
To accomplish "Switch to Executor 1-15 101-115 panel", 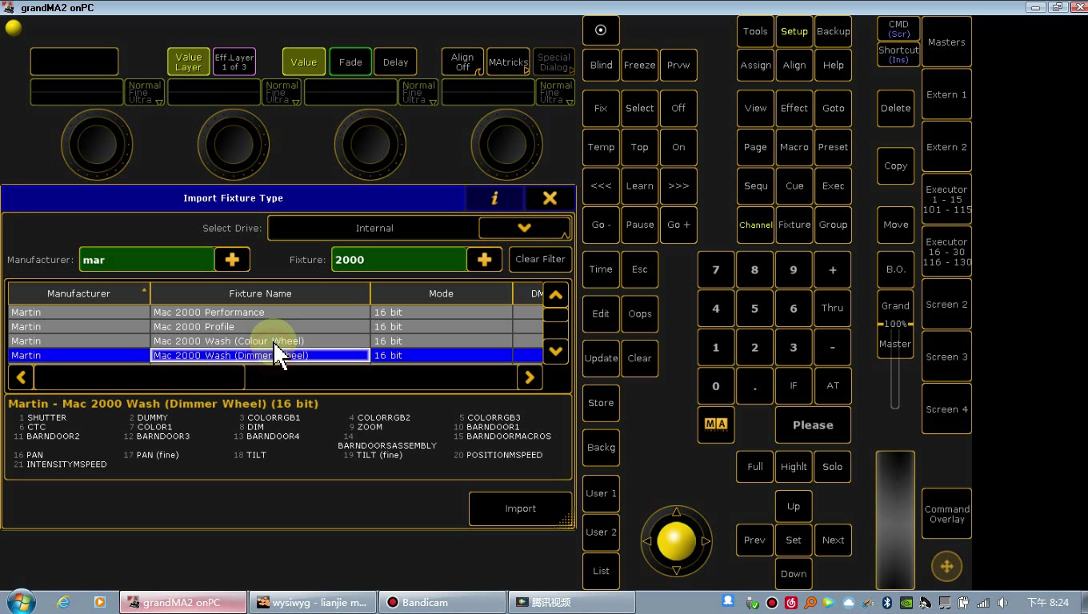I will 946,200.
